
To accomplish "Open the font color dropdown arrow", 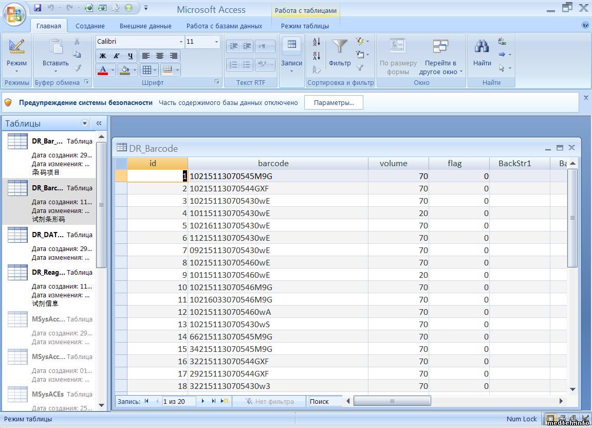I will coord(113,70).
